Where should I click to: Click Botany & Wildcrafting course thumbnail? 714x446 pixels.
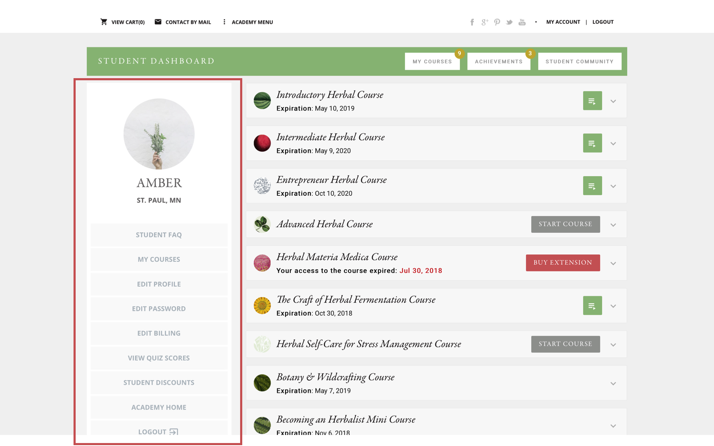pyautogui.click(x=262, y=383)
